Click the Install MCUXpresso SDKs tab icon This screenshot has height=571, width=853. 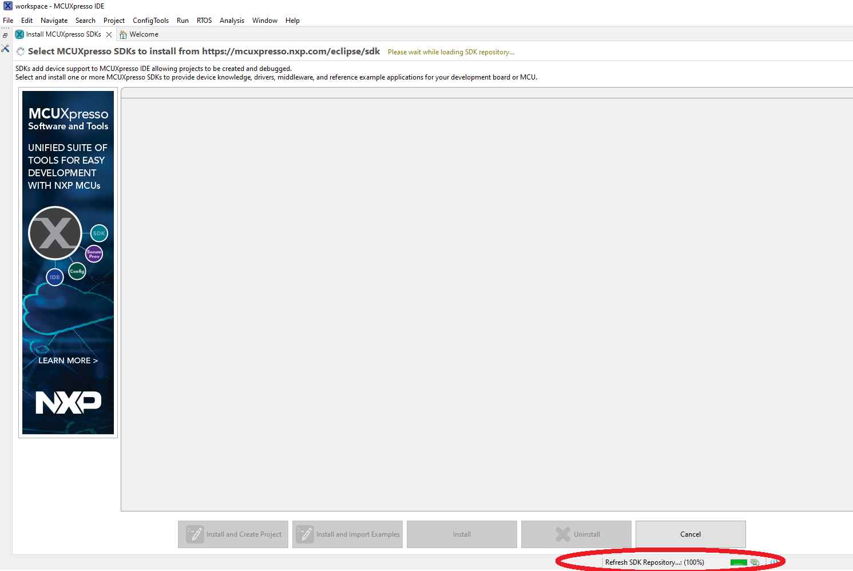point(19,34)
